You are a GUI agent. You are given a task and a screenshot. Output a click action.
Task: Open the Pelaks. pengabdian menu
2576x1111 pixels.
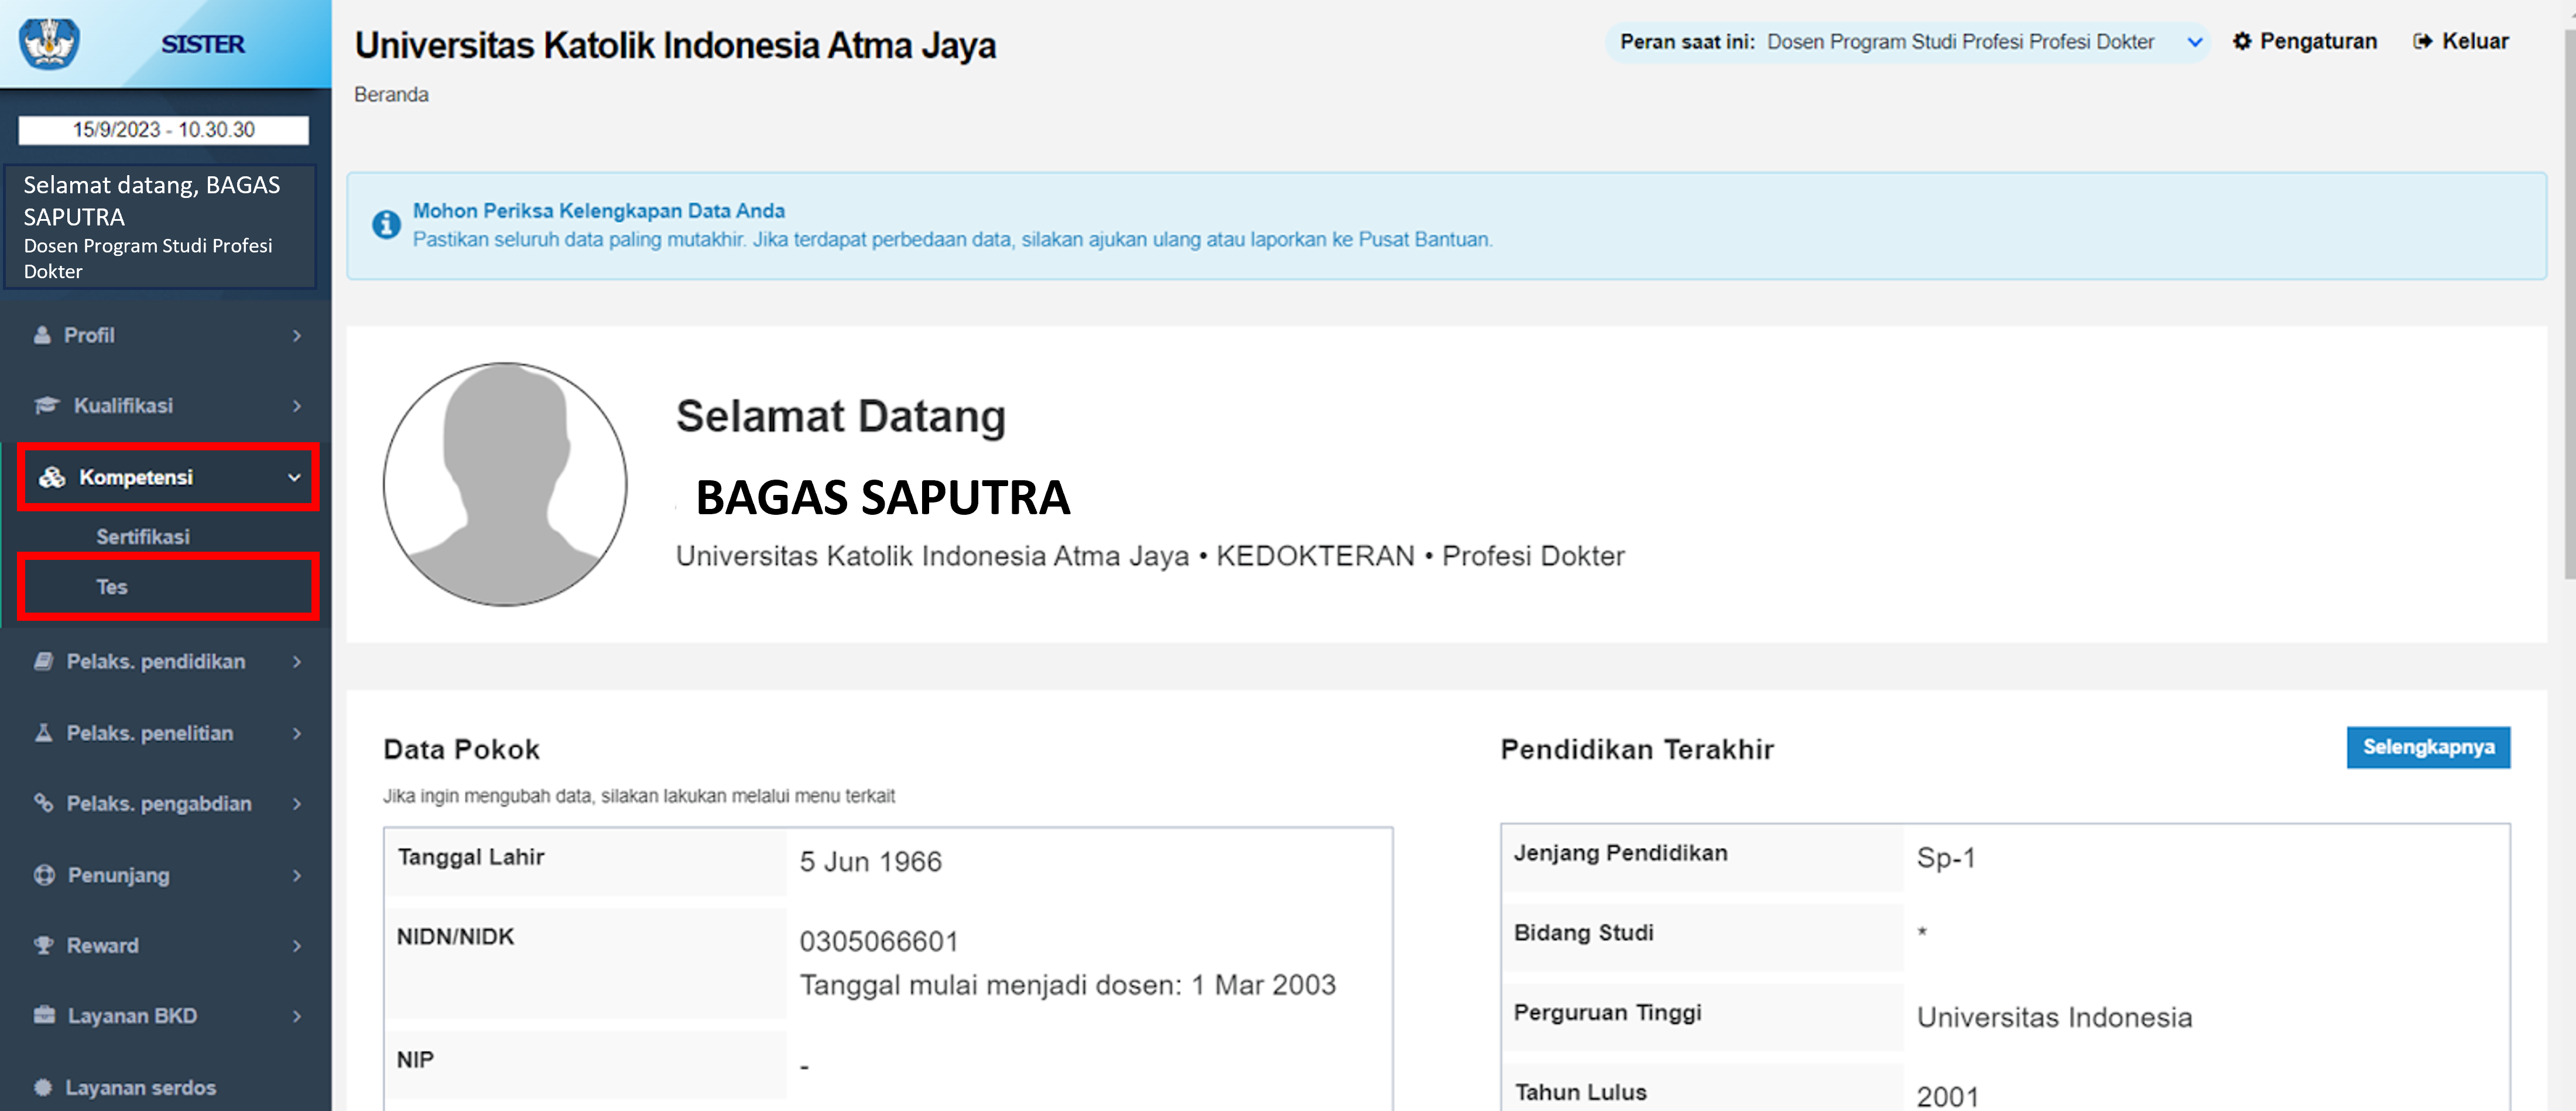pyautogui.click(x=166, y=803)
